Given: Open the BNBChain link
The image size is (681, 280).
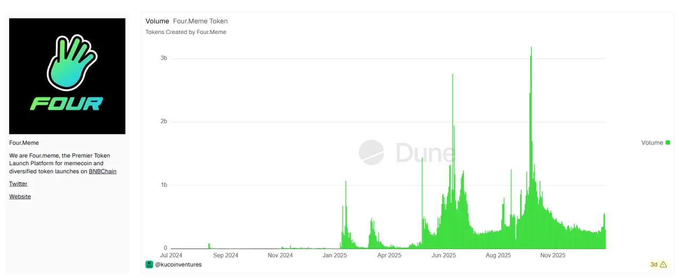Looking at the screenshot, I should [102, 172].
